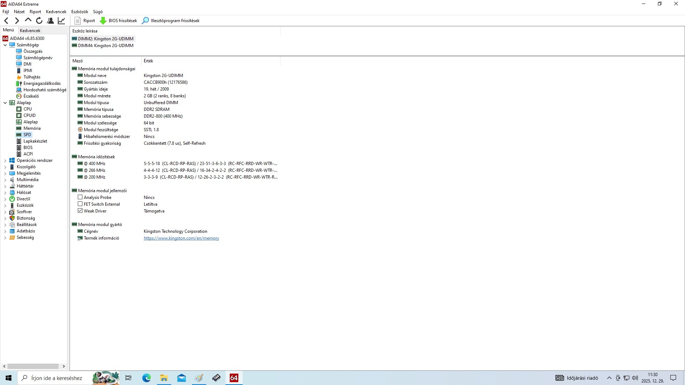Click the sidebar horizontal scrollbar
The width and height of the screenshot is (685, 385).
coord(33,366)
